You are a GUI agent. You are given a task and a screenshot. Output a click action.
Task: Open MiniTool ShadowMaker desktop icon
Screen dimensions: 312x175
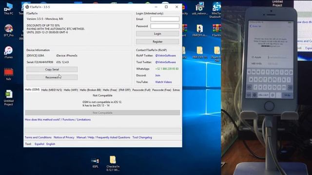tap(216, 10)
